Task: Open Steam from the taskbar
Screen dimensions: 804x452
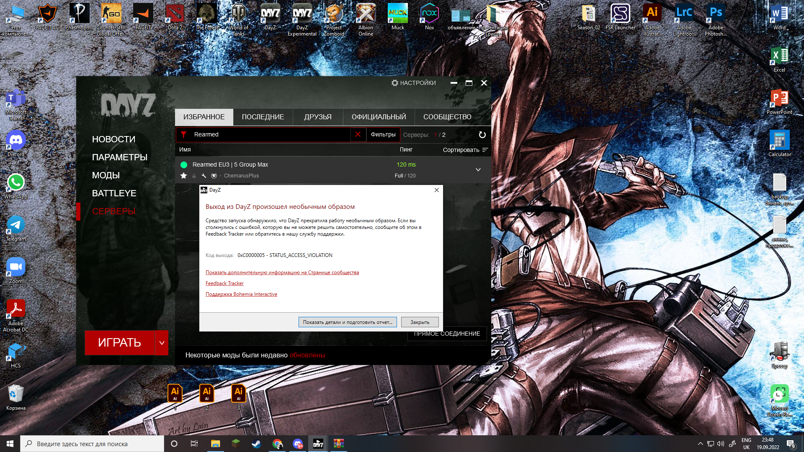Action: 256,444
